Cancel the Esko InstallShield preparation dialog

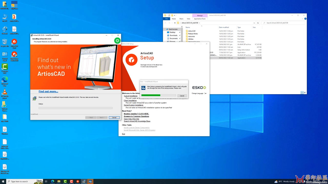point(182,96)
